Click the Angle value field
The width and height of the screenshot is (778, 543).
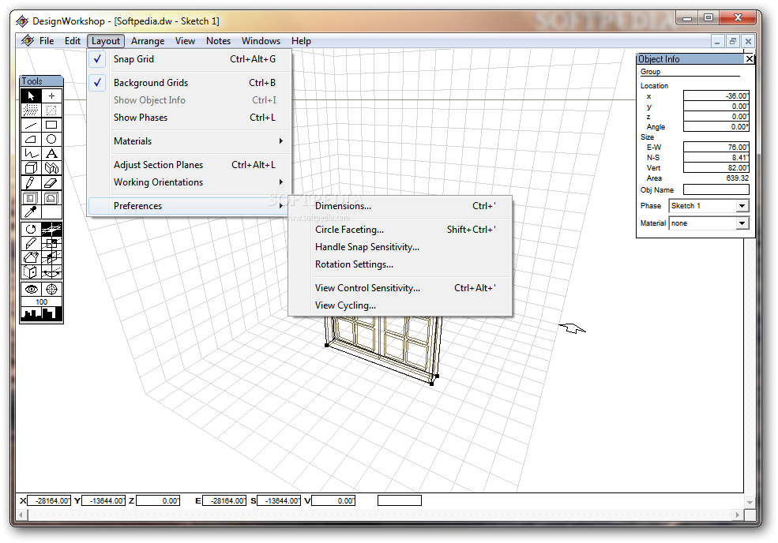click(x=716, y=126)
